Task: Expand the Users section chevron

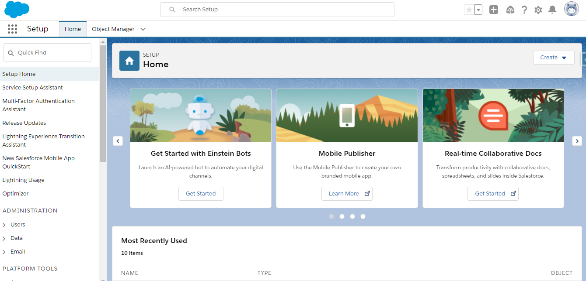Action: (4, 225)
